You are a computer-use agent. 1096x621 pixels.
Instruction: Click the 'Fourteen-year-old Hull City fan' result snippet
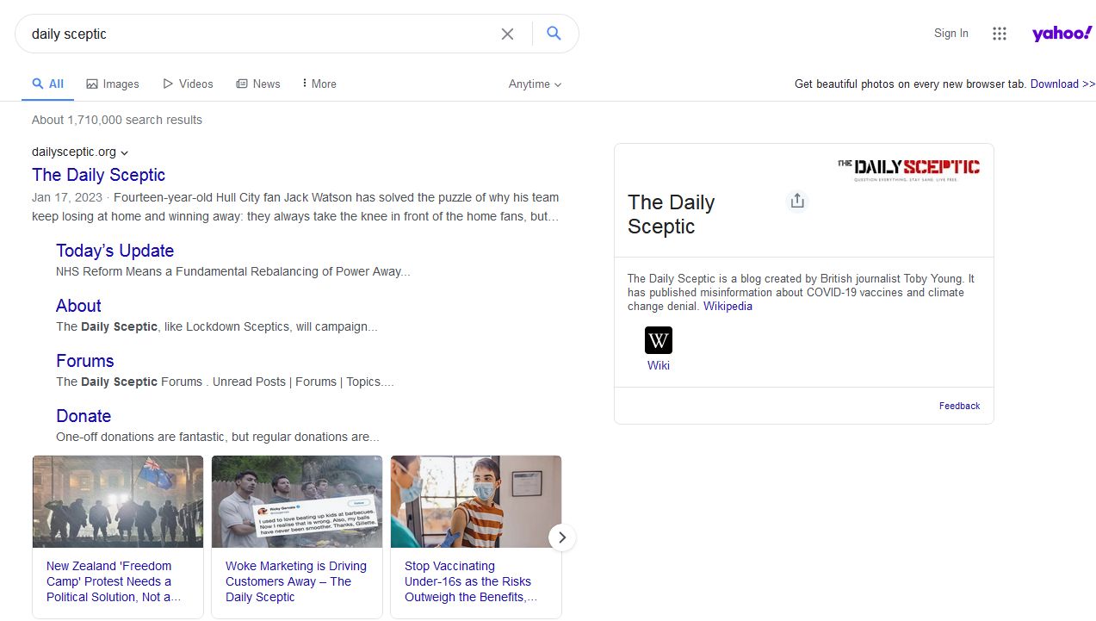pyautogui.click(x=295, y=207)
